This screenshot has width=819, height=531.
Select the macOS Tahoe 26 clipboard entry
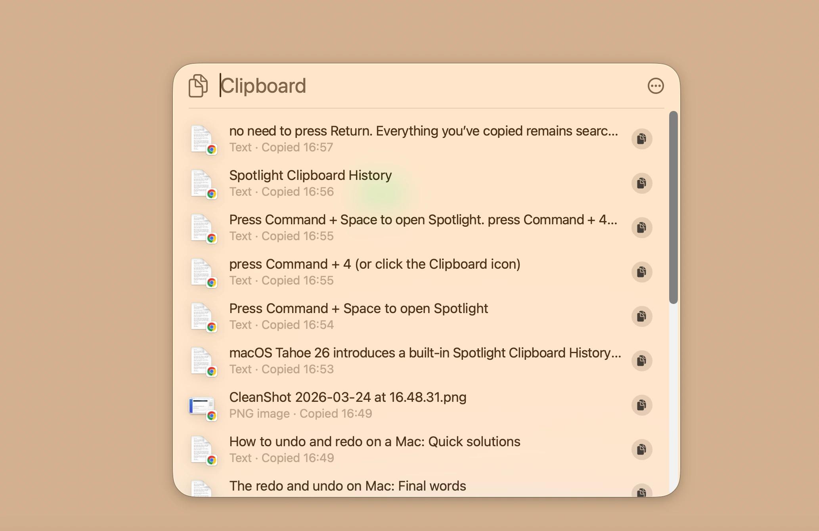pyautogui.click(x=357, y=360)
